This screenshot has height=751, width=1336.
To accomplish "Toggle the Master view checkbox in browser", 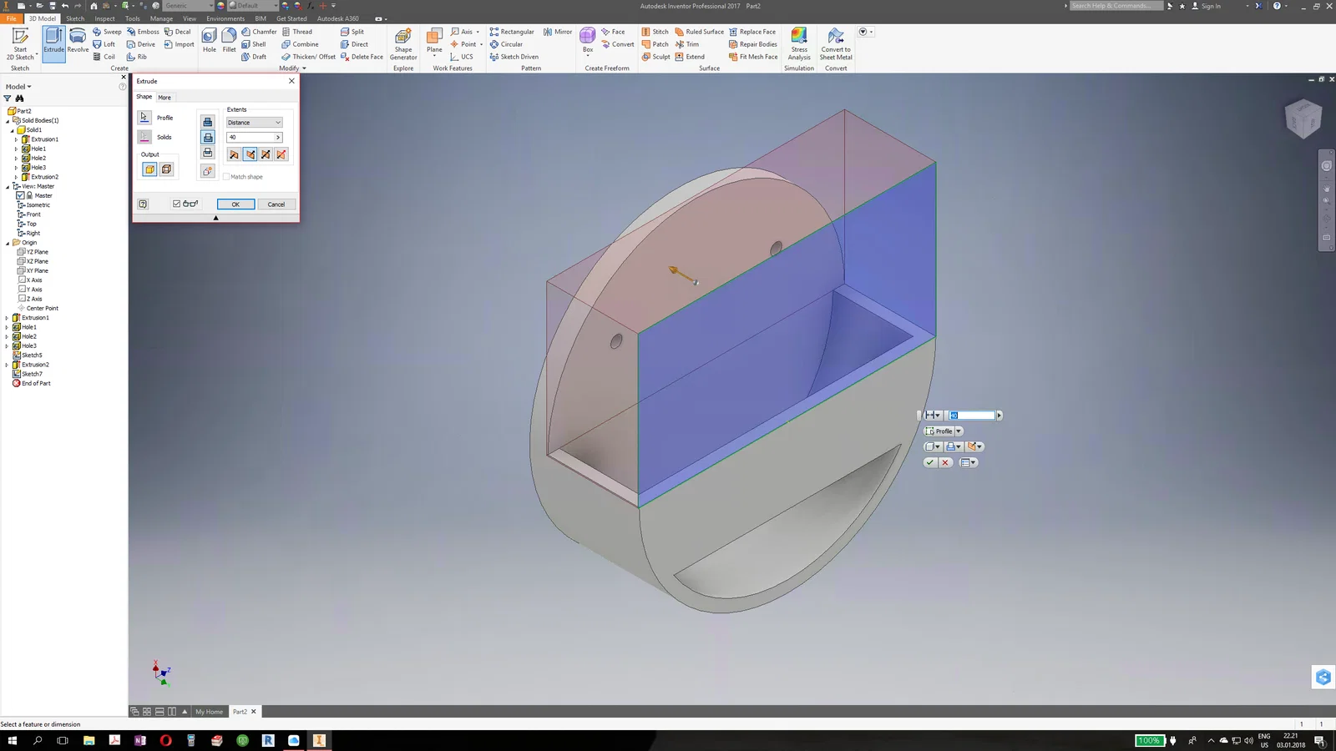I will tap(20, 195).
